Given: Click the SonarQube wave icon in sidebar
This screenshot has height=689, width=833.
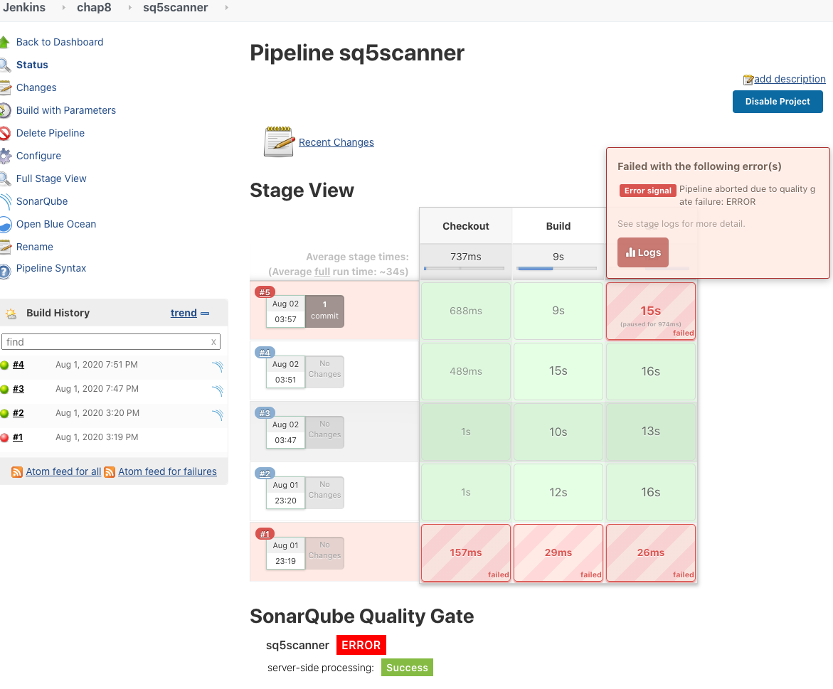Looking at the screenshot, I should [5, 201].
